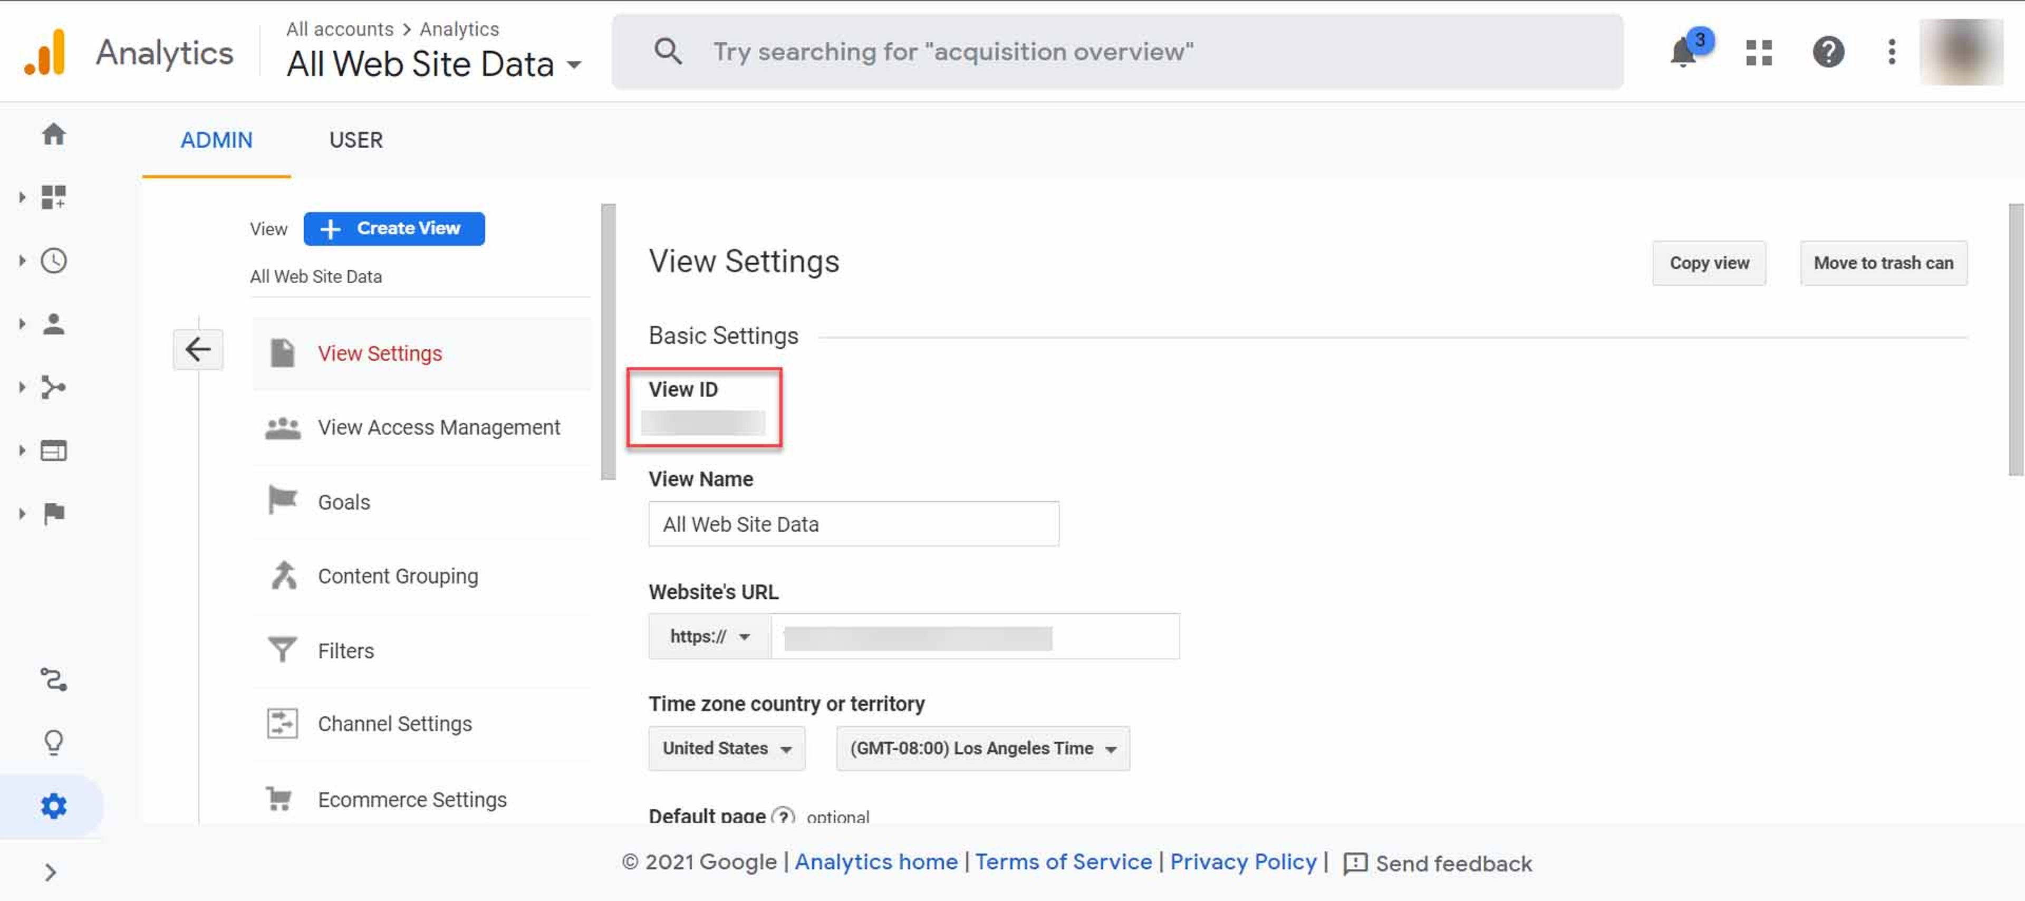Screen dimensions: 2025x901
Task: Click Default page help question icon
Action: pyautogui.click(x=783, y=816)
